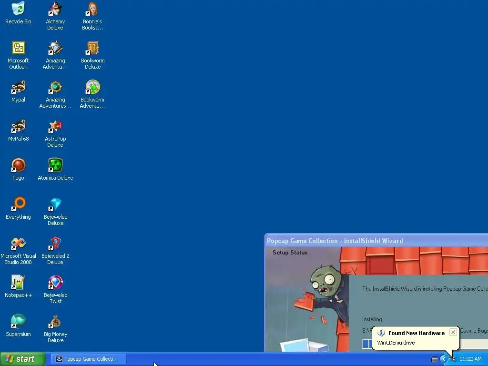The image size is (488, 366).
Task: Click the new hardware tray icon
Action: (x=453, y=359)
